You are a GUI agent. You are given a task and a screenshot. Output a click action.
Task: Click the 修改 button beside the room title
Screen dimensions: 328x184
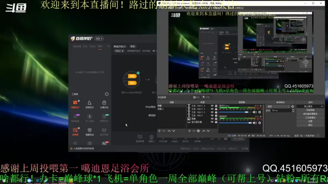click(x=132, y=46)
